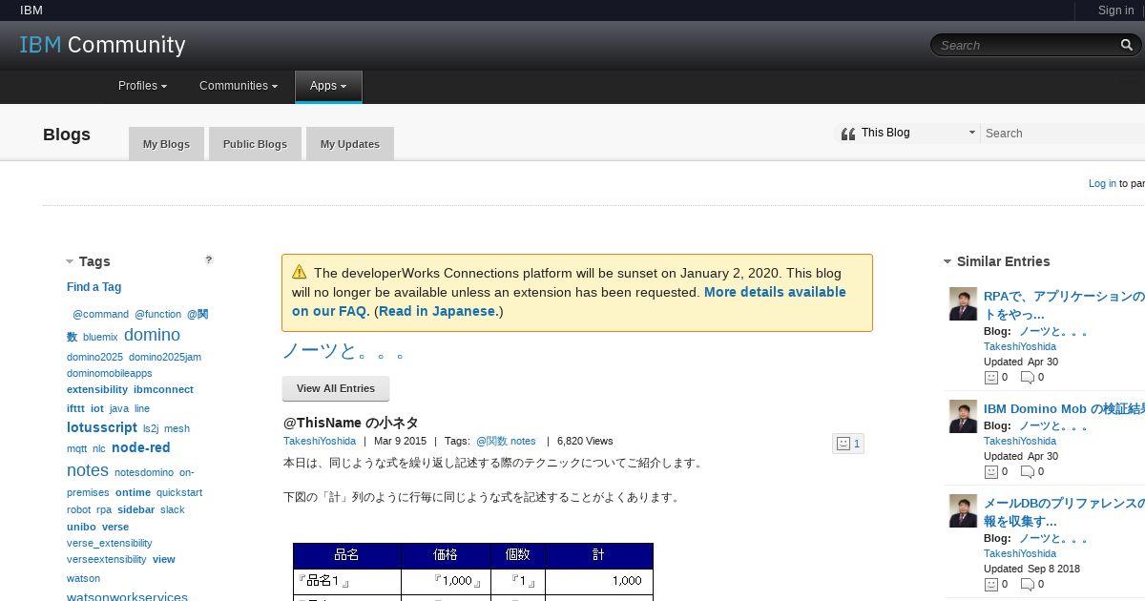Select the domino2025jam tag
The height and width of the screenshot is (601, 1145).
click(x=165, y=357)
